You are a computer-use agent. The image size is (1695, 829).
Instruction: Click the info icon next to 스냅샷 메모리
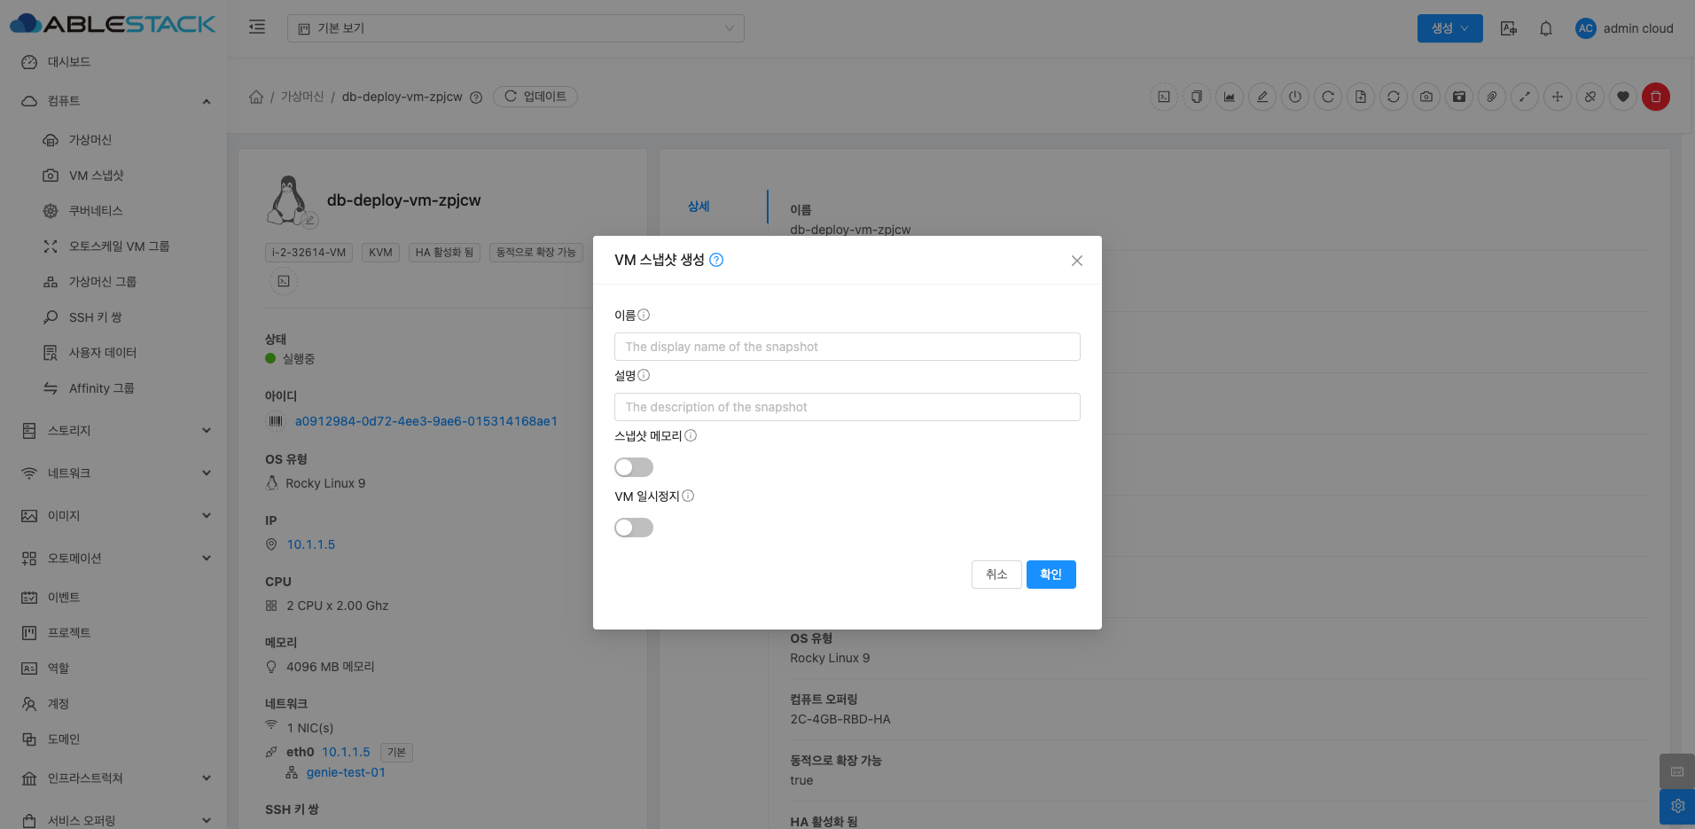pyautogui.click(x=691, y=435)
